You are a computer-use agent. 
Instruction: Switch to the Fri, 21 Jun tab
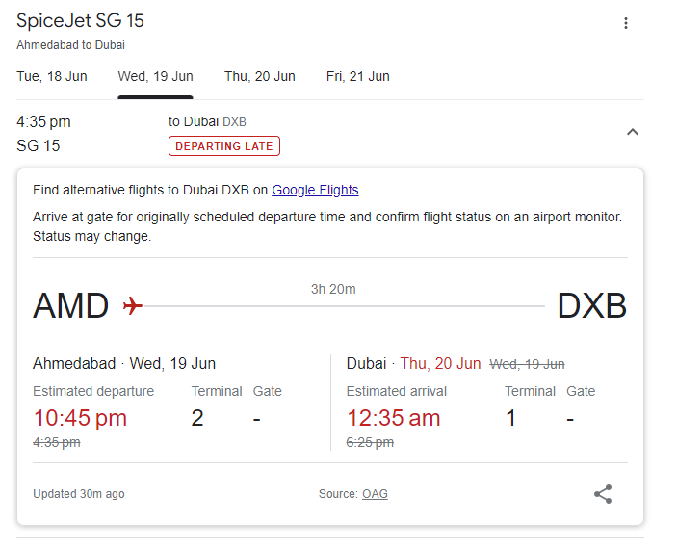358,76
